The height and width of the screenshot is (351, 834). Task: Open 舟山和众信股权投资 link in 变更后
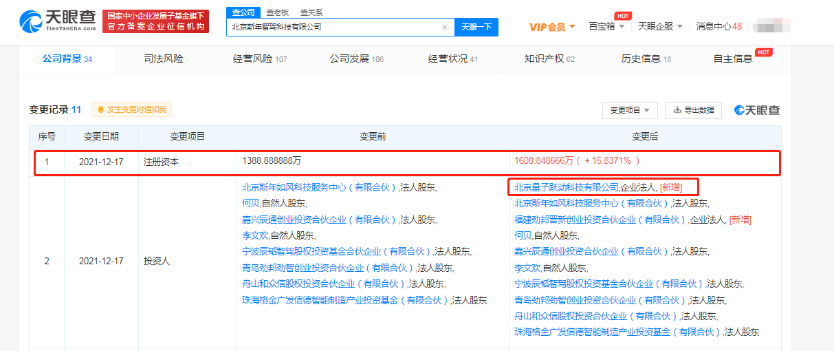click(596, 316)
